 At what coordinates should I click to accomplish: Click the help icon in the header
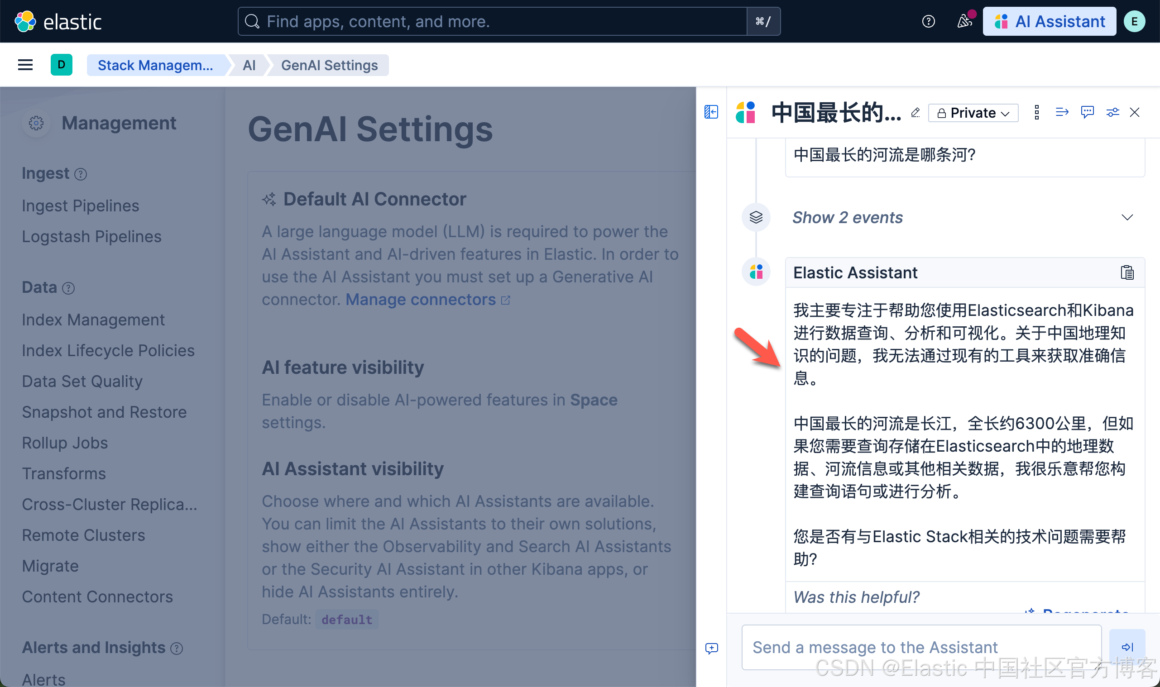928,21
